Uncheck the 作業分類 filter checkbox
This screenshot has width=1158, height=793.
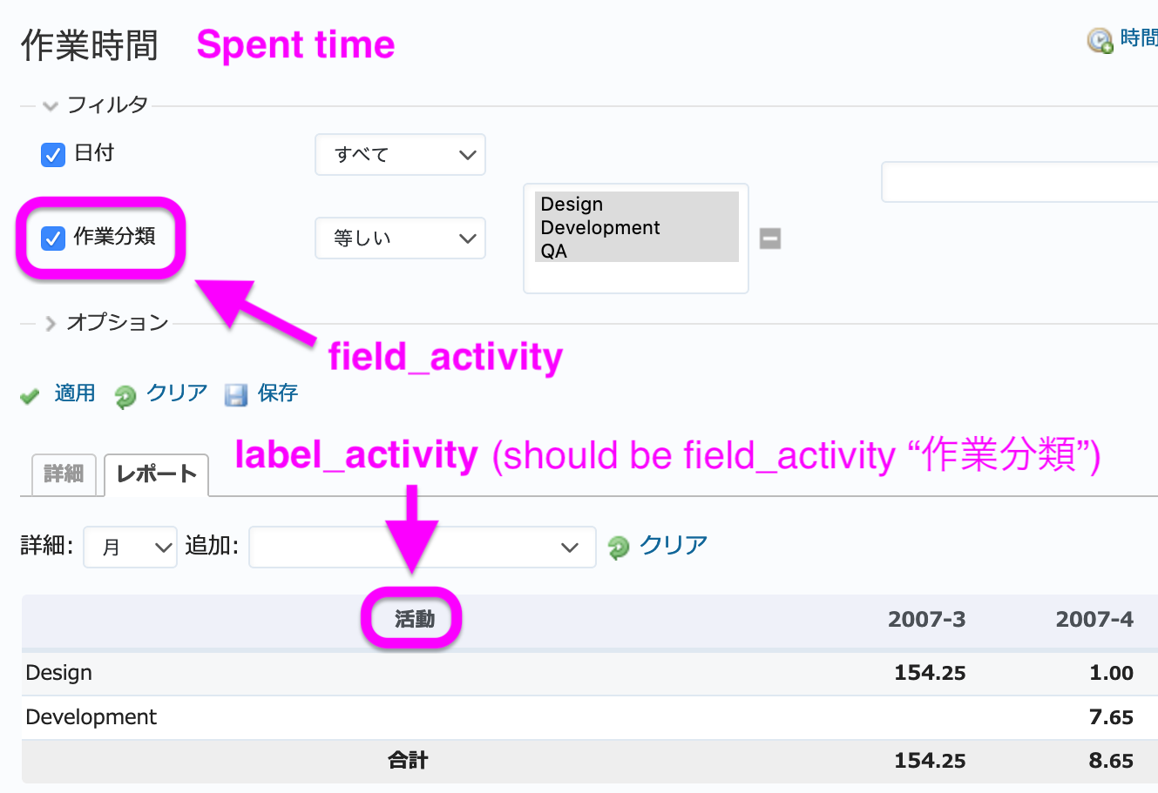[53, 238]
